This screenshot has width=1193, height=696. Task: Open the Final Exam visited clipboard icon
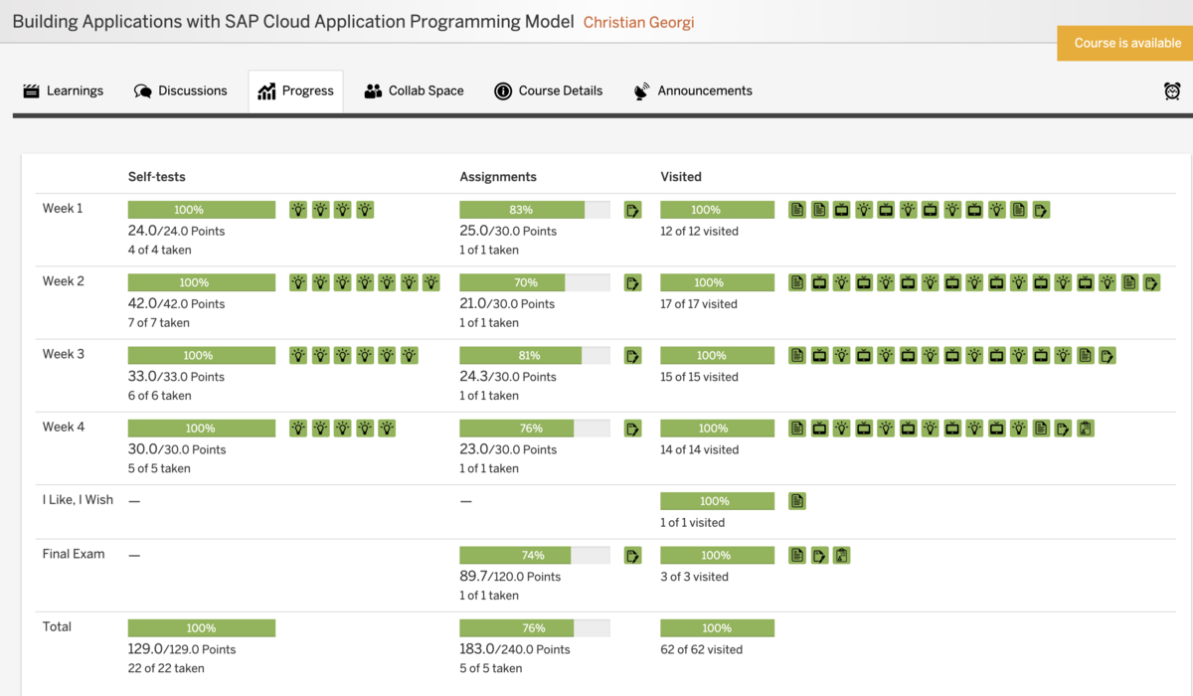coord(841,556)
